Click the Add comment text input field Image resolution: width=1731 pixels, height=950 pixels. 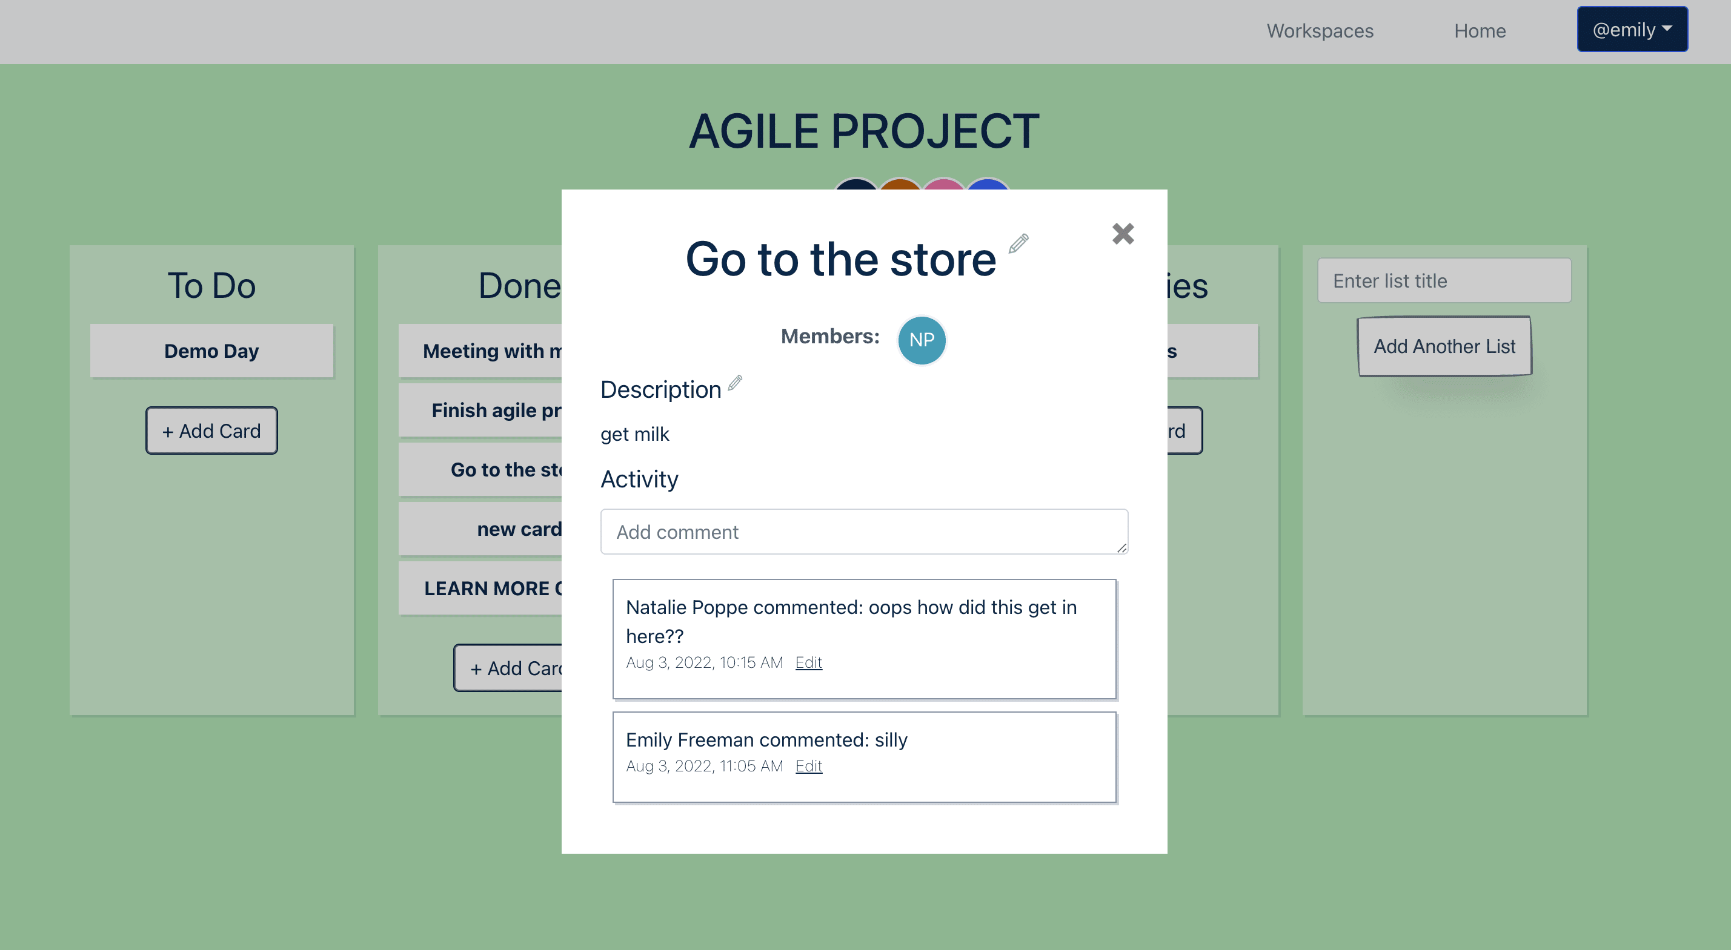pos(864,531)
